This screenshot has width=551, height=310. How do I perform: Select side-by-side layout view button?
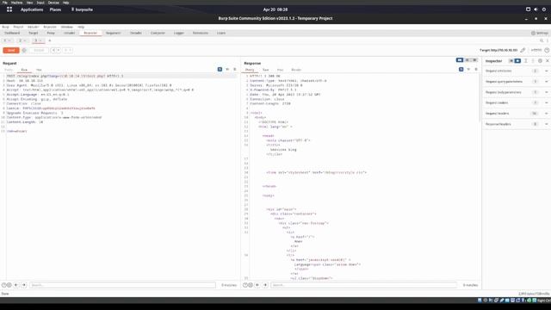459,60
